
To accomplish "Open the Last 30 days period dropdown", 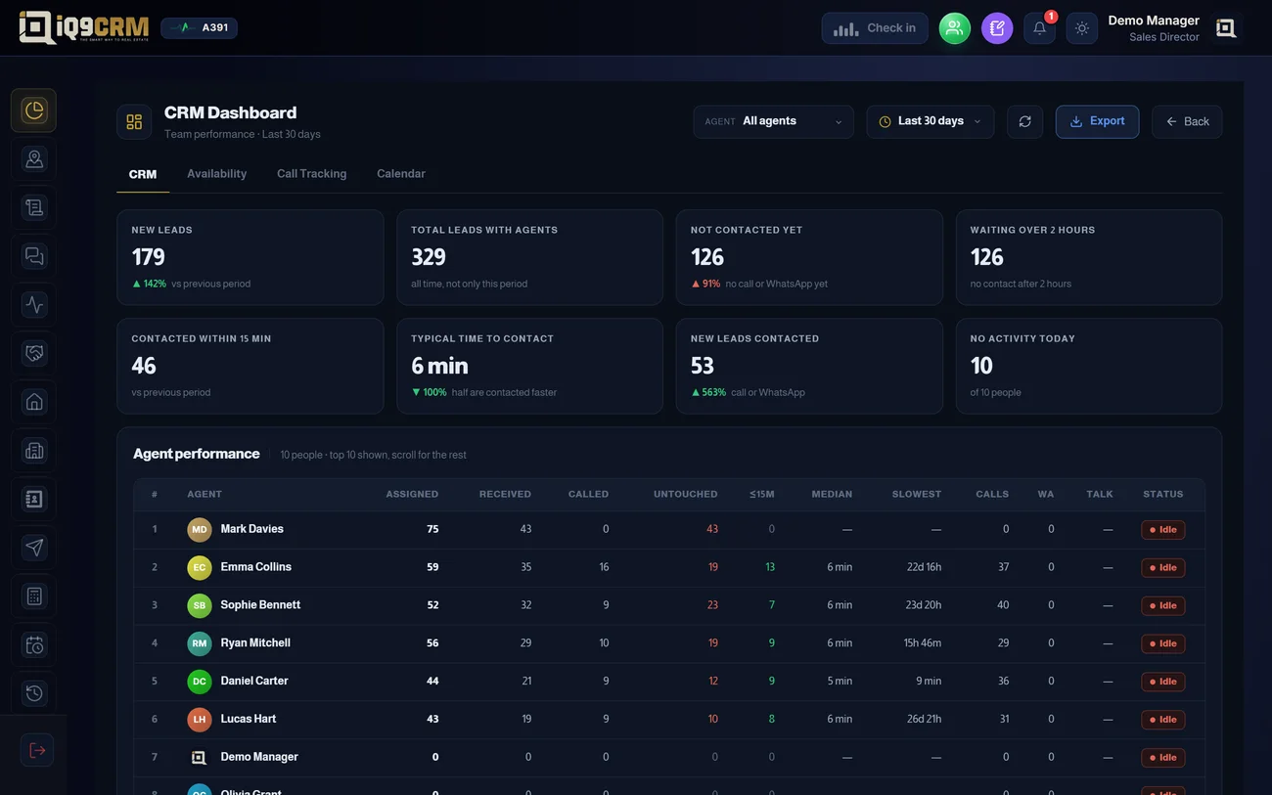I will coord(931,122).
